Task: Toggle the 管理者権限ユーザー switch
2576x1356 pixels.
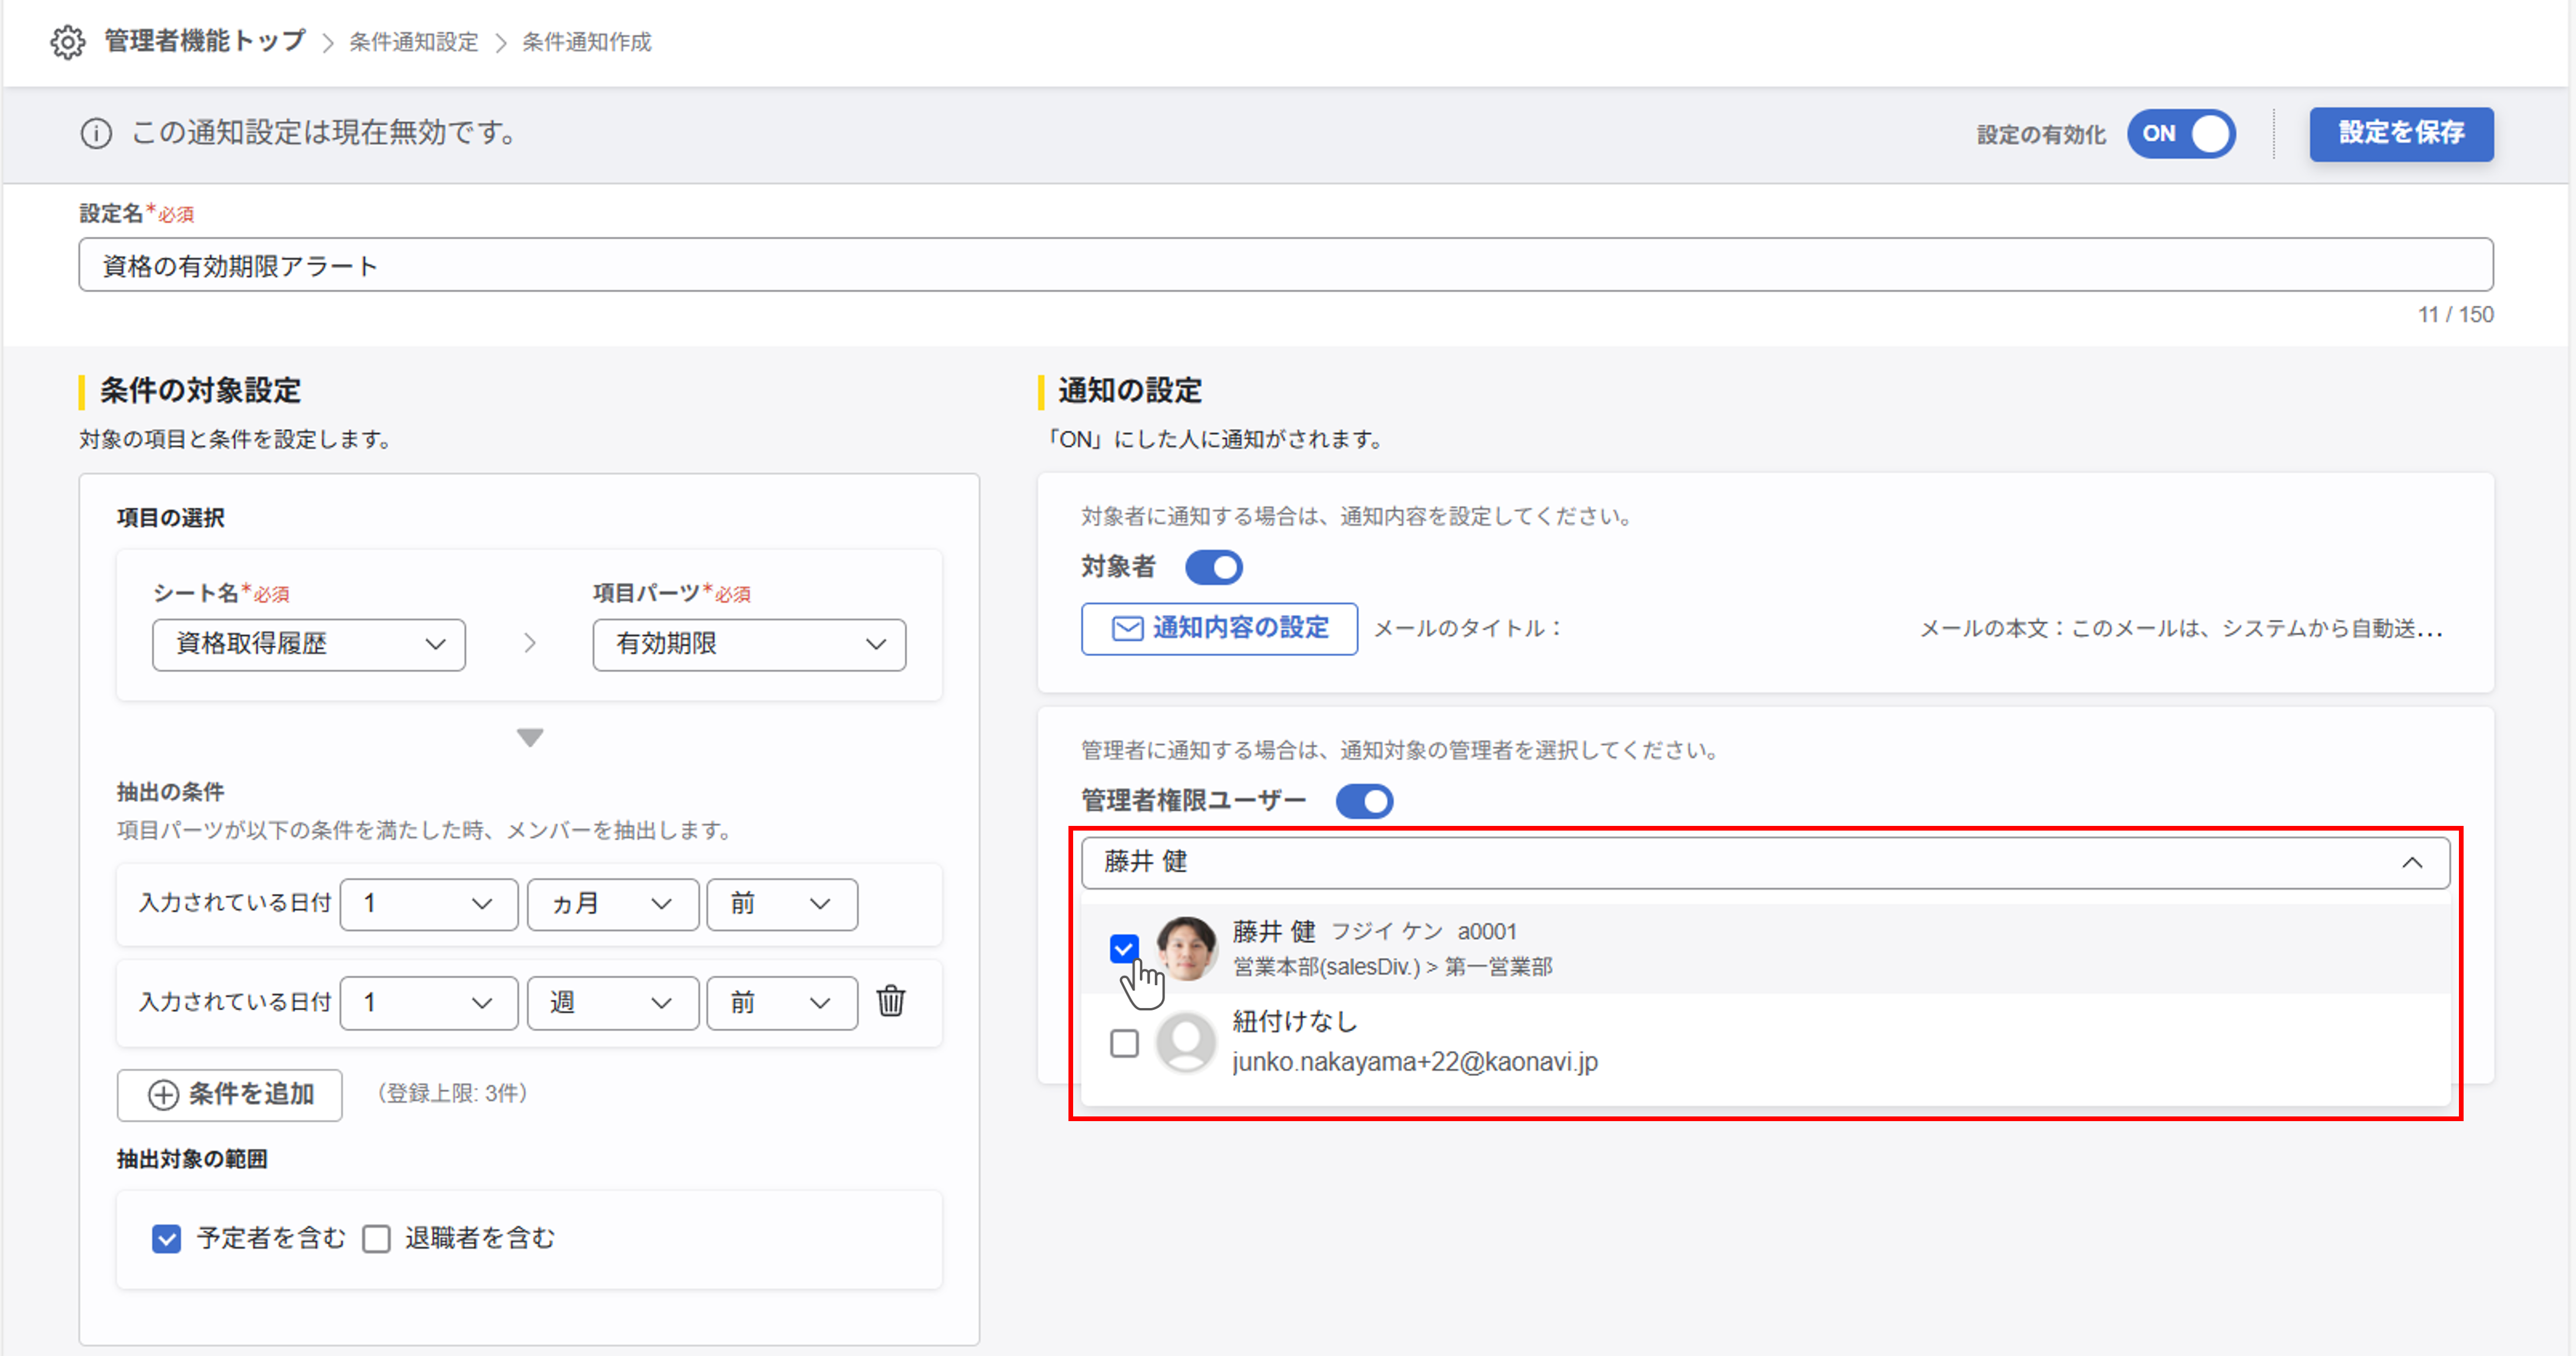Action: (x=1364, y=801)
